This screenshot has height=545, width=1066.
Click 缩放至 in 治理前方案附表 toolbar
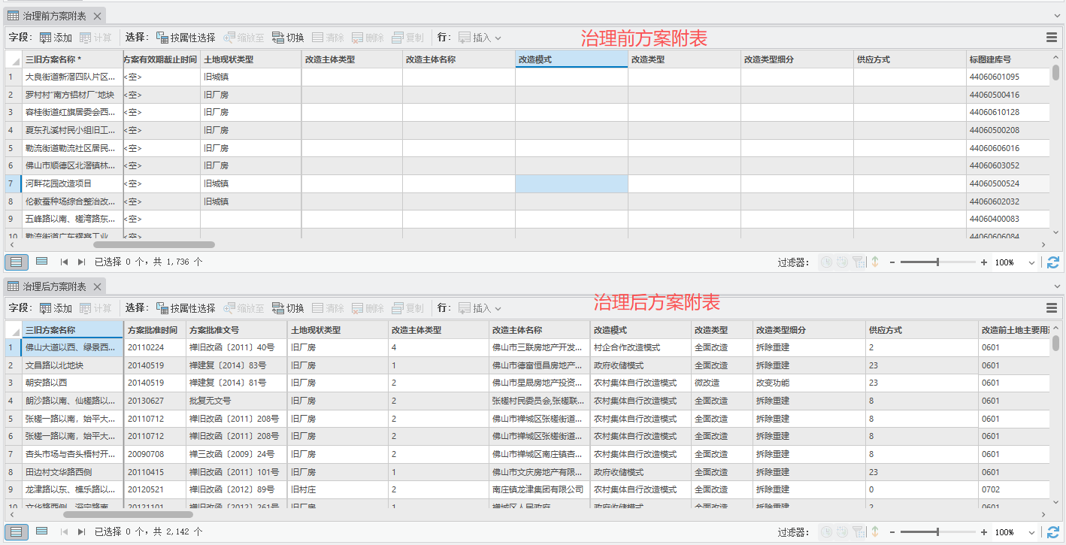pyautogui.click(x=244, y=38)
